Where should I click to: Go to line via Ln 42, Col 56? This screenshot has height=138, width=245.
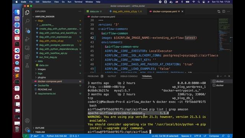(x=165, y=136)
